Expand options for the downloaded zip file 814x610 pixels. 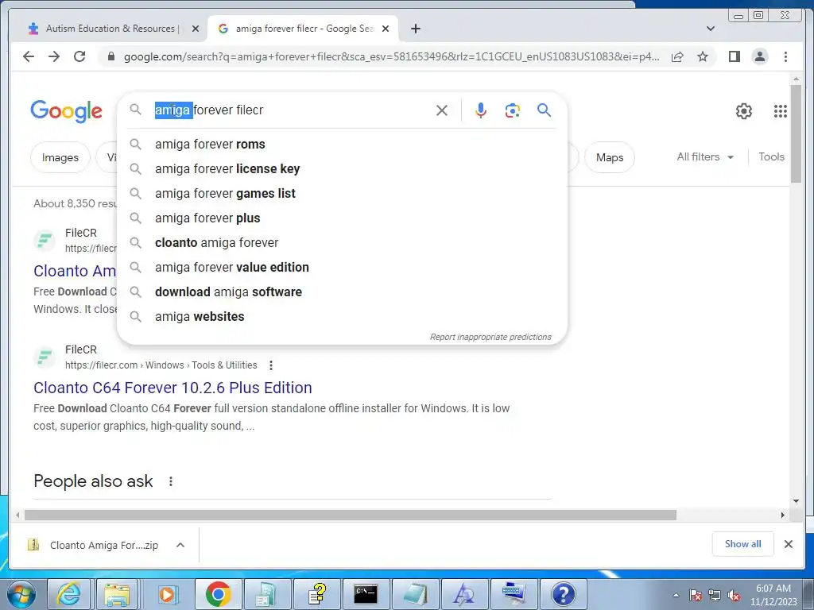pos(180,545)
